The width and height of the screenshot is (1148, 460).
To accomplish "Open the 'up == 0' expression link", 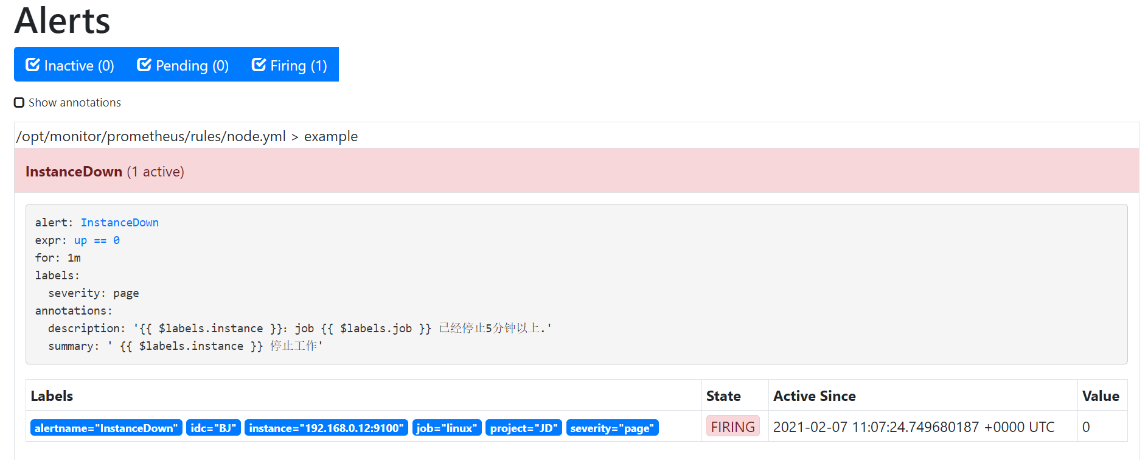I will coord(97,240).
